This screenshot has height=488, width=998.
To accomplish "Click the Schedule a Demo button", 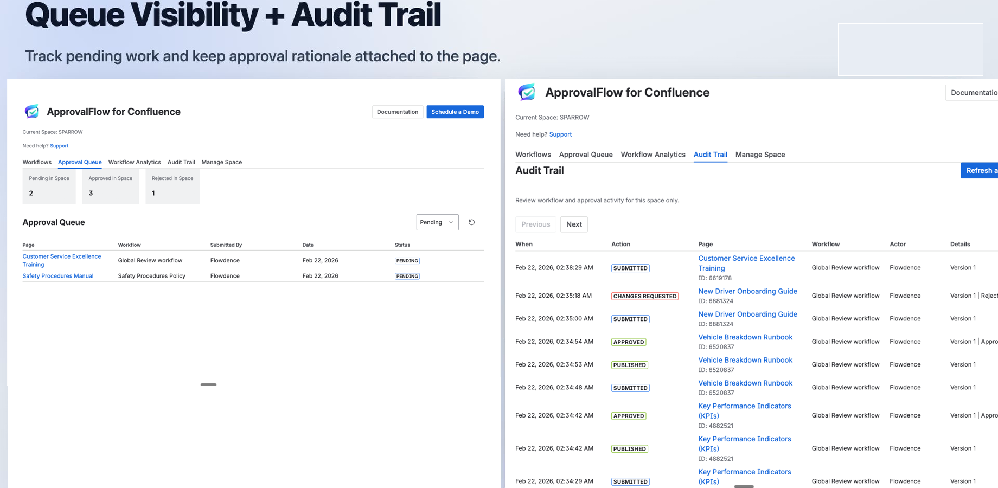I will 455,112.
